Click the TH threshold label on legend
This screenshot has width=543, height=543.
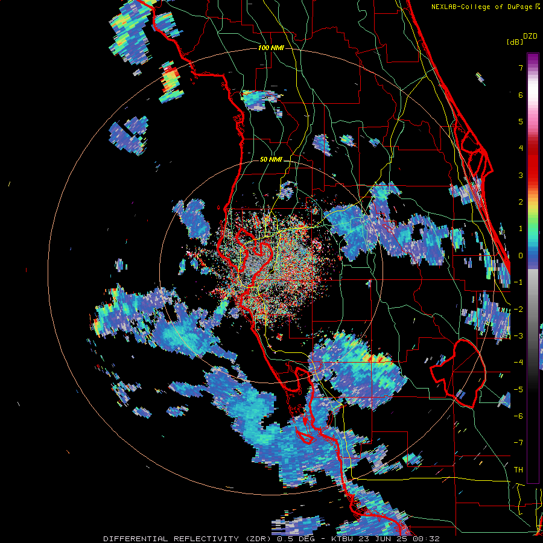[518, 470]
